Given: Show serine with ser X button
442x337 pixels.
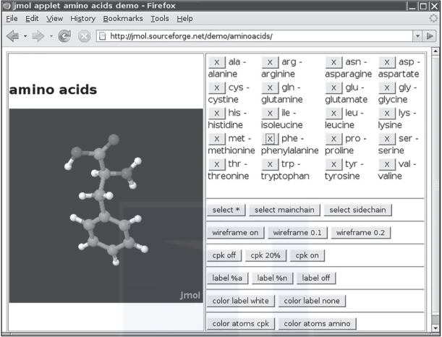Looking at the screenshot, I should (387, 139).
